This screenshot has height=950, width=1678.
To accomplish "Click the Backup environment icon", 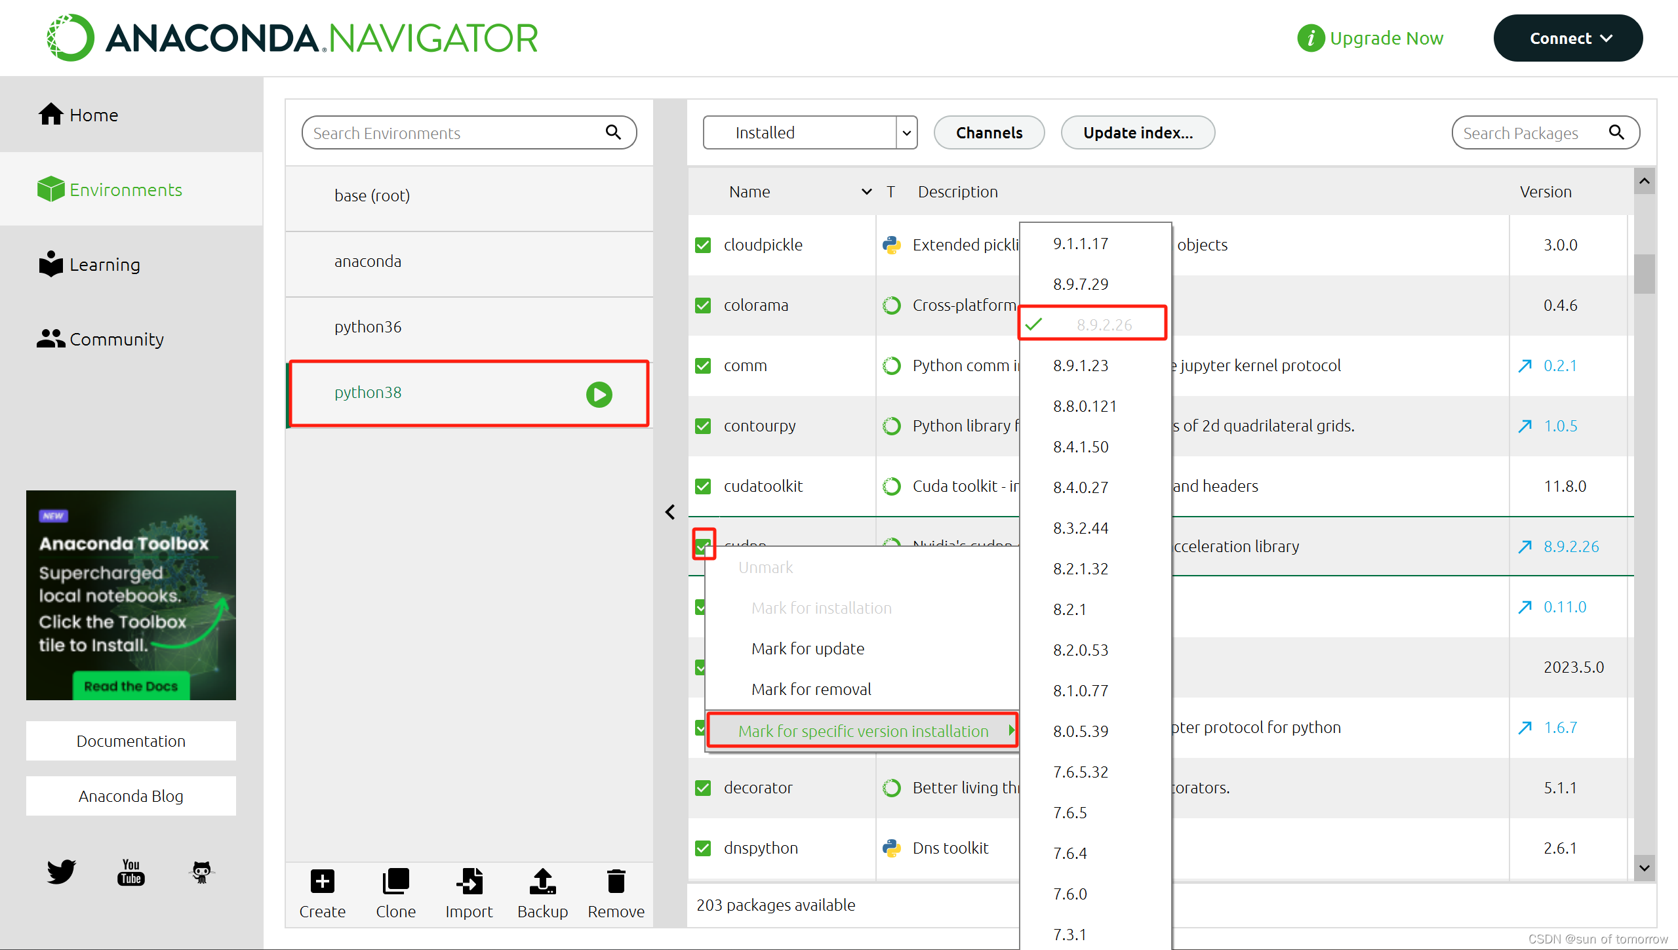I will tap(542, 881).
